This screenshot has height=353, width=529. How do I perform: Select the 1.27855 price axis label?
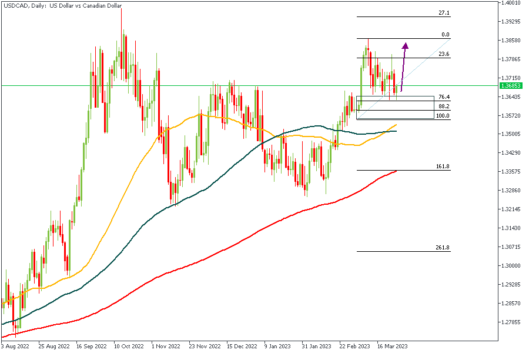pyautogui.click(x=509, y=322)
